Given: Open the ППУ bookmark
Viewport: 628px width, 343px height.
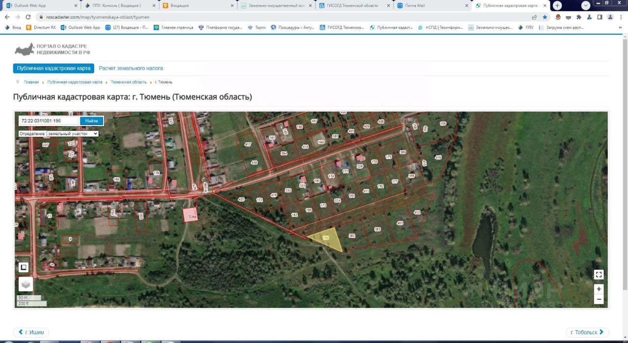Looking at the screenshot, I should [x=526, y=27].
